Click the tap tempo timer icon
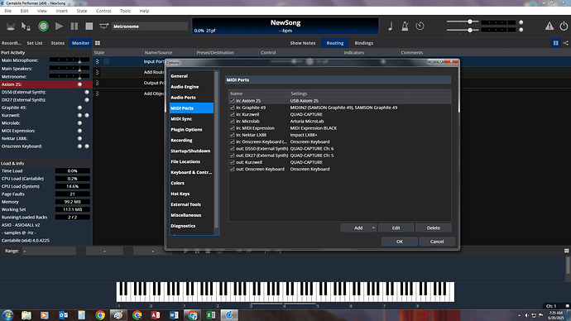 (420, 26)
